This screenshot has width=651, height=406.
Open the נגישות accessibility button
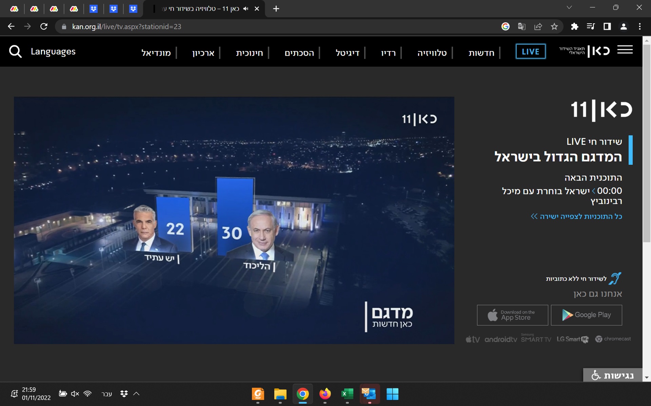pos(613,375)
